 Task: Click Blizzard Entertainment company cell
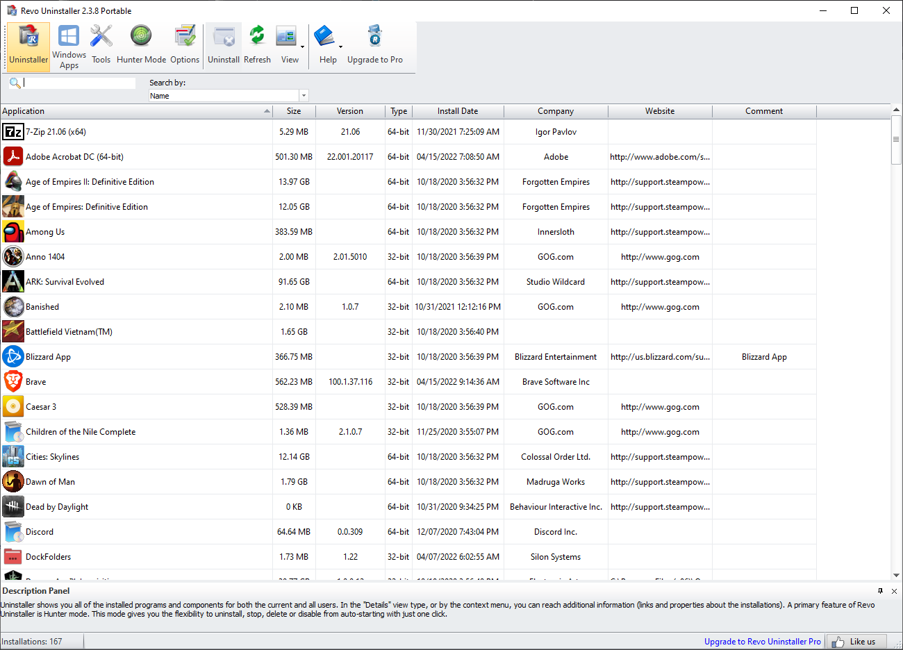pyautogui.click(x=556, y=357)
